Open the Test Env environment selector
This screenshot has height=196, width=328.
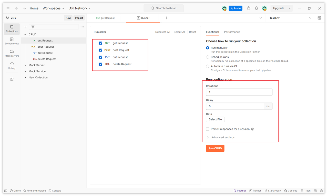[x=291, y=18]
